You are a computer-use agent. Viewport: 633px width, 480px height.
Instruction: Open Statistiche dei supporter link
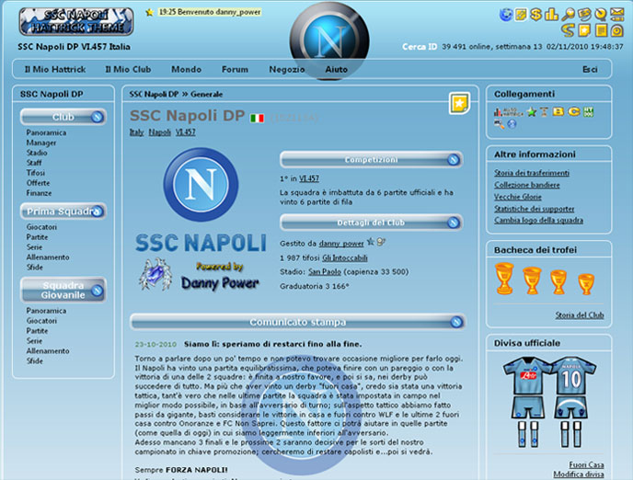click(534, 209)
